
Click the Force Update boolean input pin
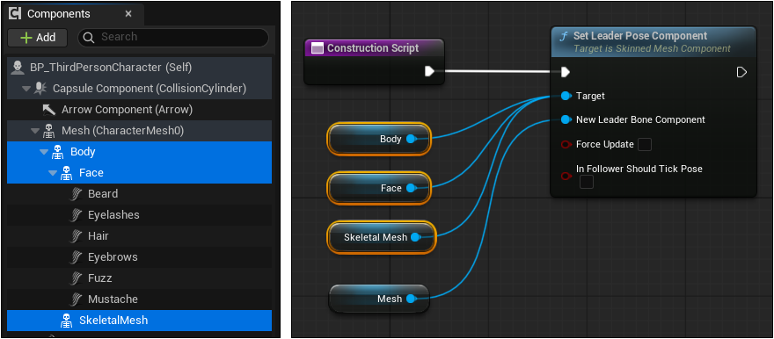pos(566,145)
